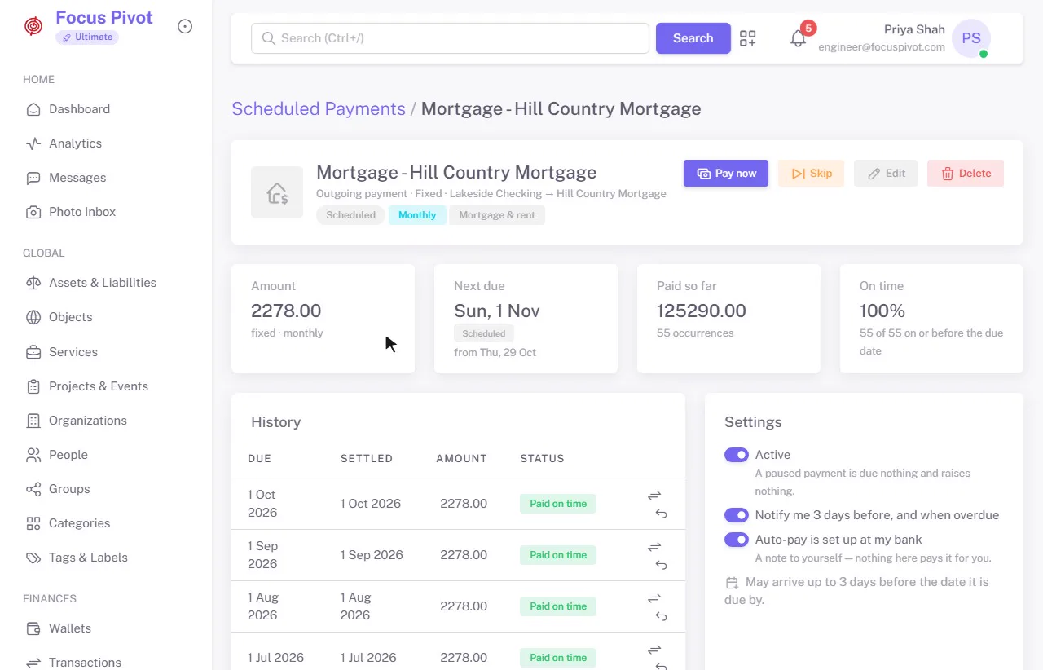Click the search magnifier icon
The image size is (1043, 670).
click(268, 38)
